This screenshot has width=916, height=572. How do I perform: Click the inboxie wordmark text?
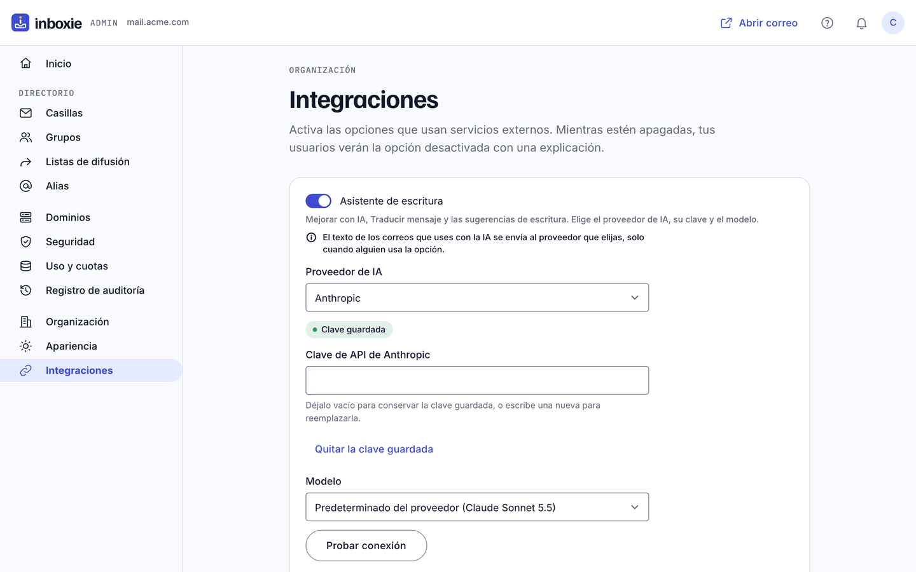click(x=58, y=24)
